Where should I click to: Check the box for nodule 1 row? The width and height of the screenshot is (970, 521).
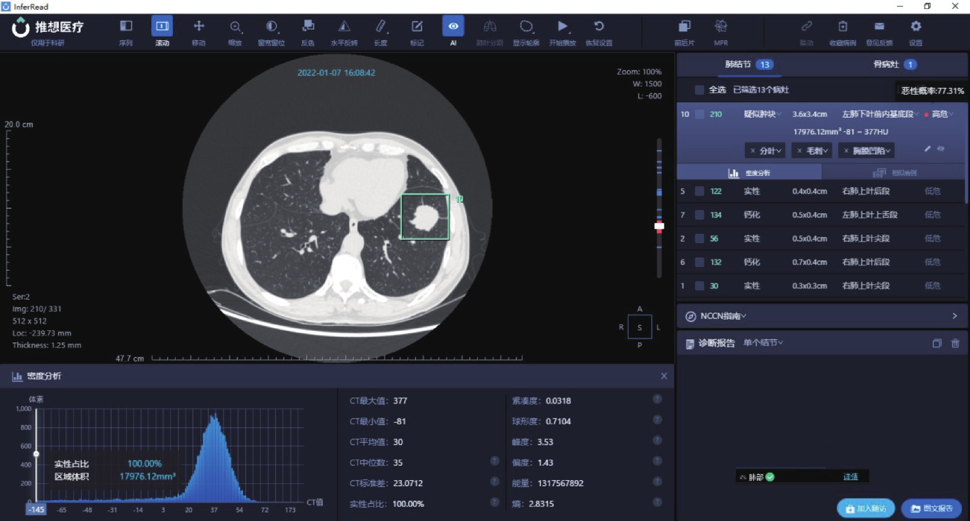click(699, 286)
